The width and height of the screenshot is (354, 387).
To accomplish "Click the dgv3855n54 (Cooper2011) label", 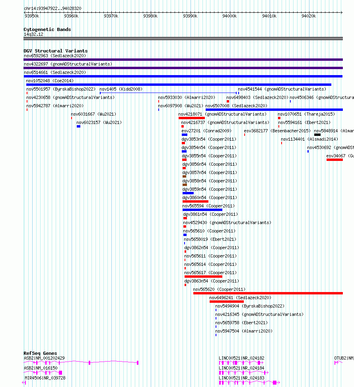I will coord(210,156).
